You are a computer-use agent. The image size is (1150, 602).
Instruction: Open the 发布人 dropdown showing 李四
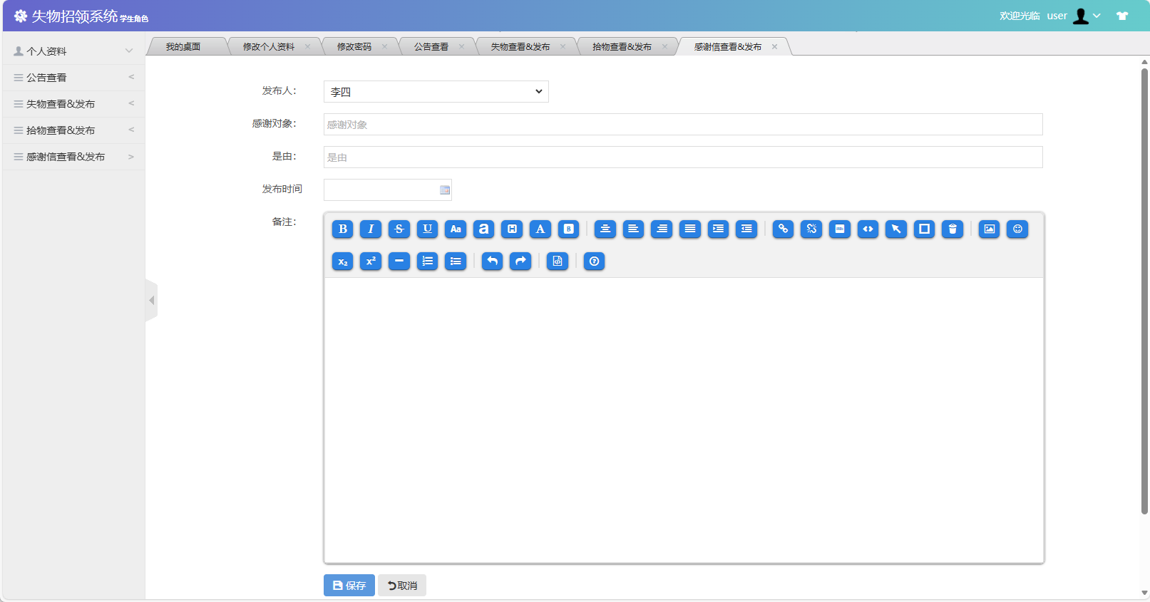click(436, 91)
